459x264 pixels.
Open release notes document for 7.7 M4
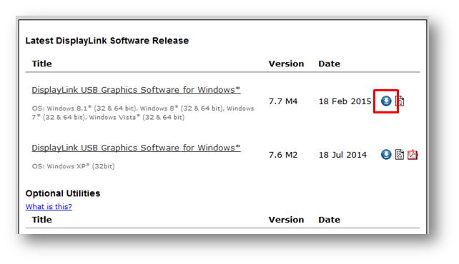(x=400, y=101)
